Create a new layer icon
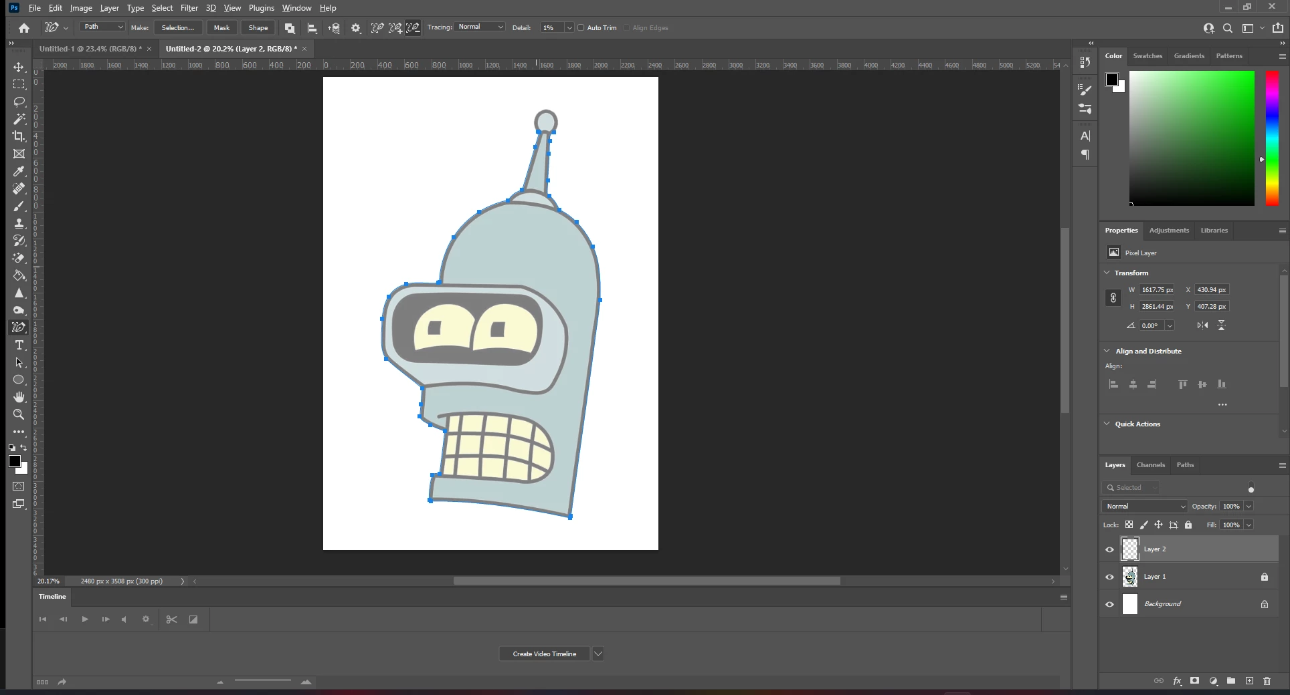 pos(1249,681)
